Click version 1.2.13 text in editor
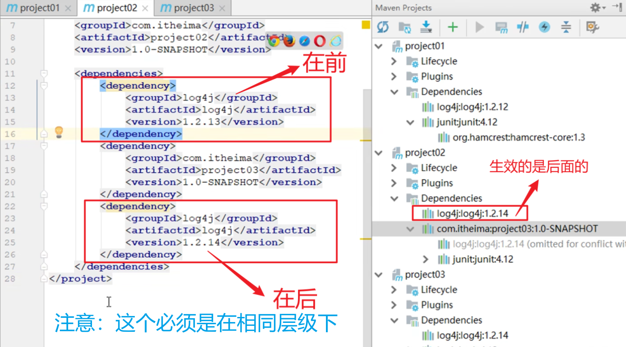Image resolution: width=626 pixels, height=347 pixels. point(202,122)
